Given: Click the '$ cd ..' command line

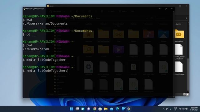Looking at the screenshot, I should click(29, 35).
